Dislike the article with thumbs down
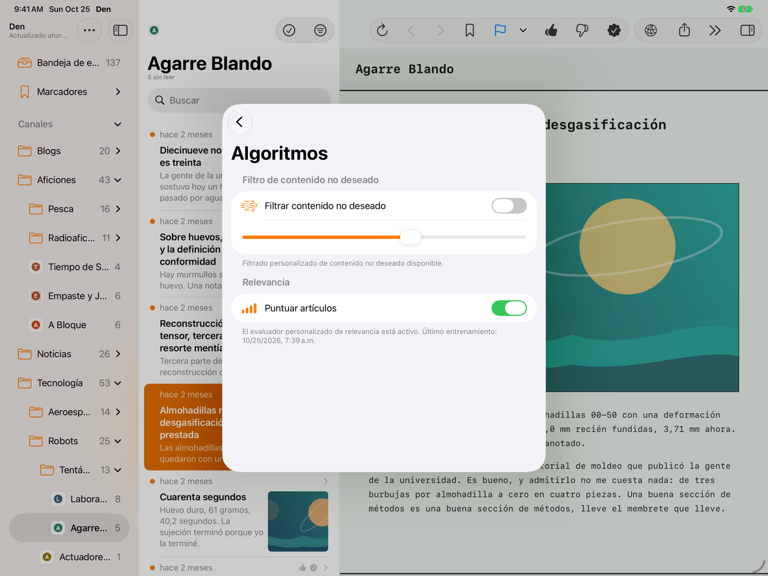 (x=582, y=31)
